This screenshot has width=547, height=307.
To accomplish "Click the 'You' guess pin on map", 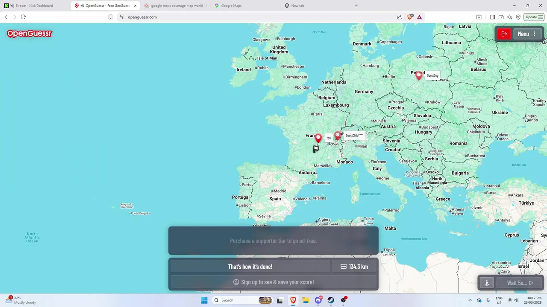I will click(x=318, y=138).
